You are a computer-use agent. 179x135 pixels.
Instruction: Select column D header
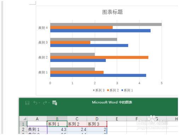[97, 119]
